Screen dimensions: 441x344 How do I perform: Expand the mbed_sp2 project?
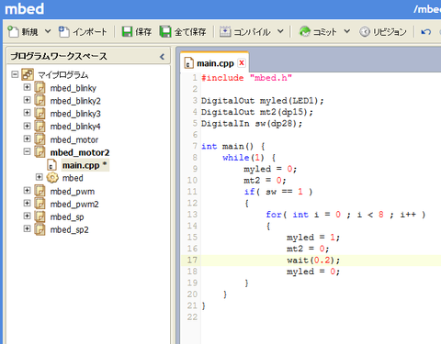tap(27, 229)
